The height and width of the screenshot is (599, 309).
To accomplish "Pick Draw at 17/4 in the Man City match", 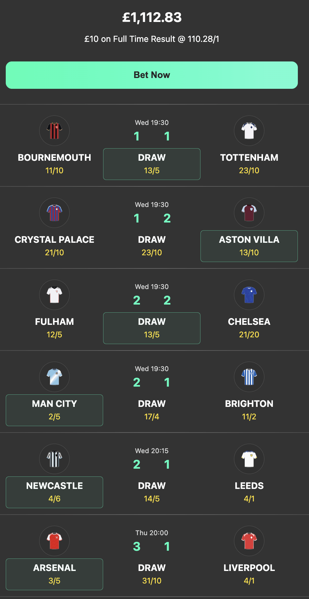I will 151,410.
